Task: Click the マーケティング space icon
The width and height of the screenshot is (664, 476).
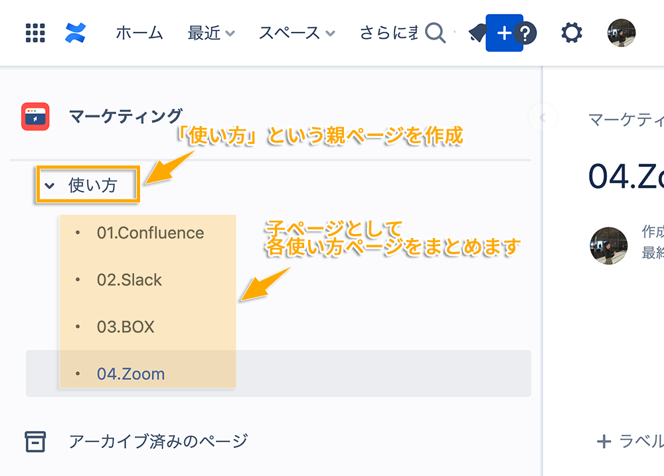Action: 36,116
